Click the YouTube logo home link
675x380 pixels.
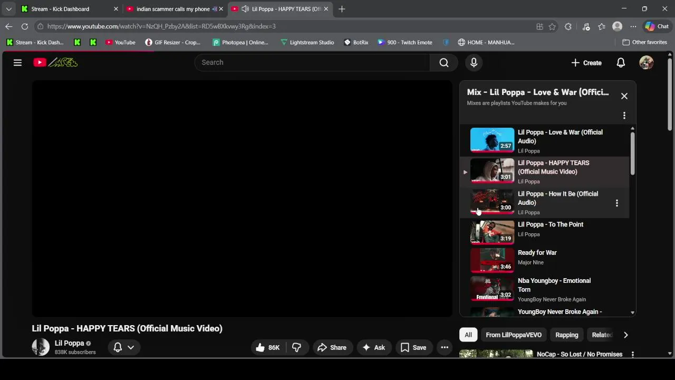(x=55, y=62)
